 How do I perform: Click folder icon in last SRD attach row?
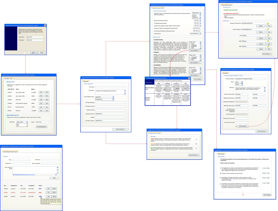pyautogui.click(x=268, y=46)
